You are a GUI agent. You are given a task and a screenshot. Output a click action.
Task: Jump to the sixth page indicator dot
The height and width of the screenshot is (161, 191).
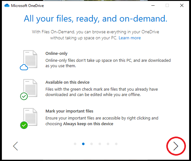pyautogui.click(x=116, y=144)
